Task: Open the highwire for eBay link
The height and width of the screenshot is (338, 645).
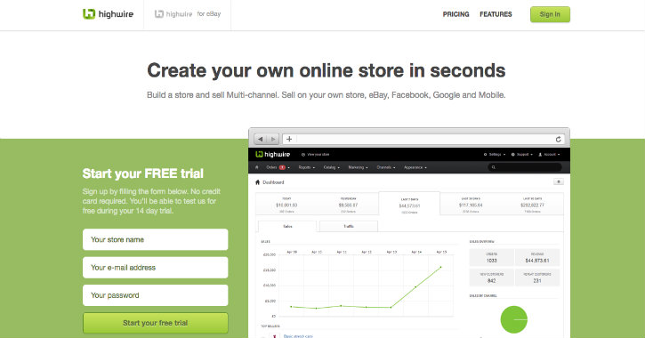Action: pos(188,14)
